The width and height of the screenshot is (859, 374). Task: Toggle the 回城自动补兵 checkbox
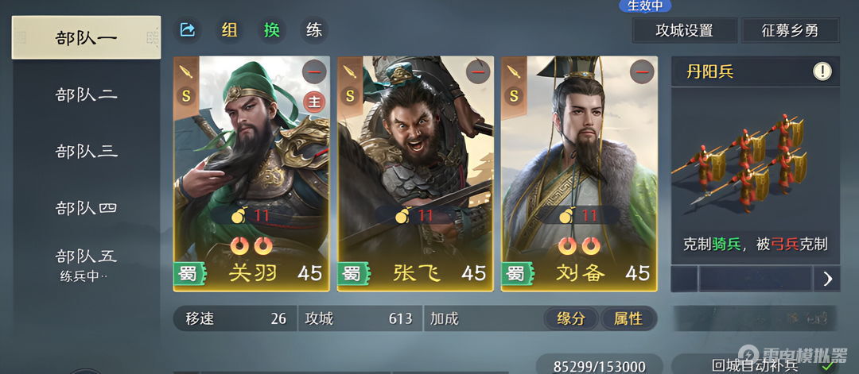coord(827,364)
